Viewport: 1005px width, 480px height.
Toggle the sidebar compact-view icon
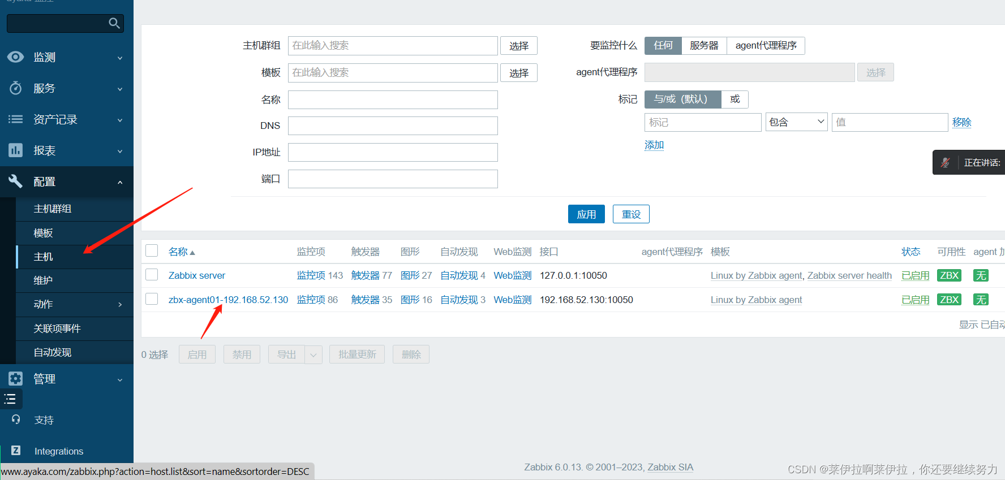10,399
